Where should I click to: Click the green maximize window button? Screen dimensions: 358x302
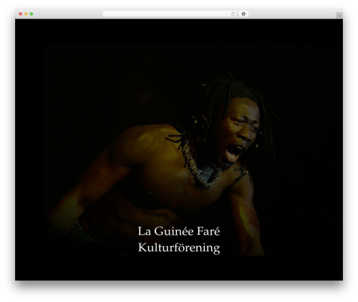pos(32,14)
